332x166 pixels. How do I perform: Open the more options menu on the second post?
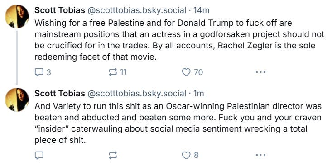click(x=260, y=156)
